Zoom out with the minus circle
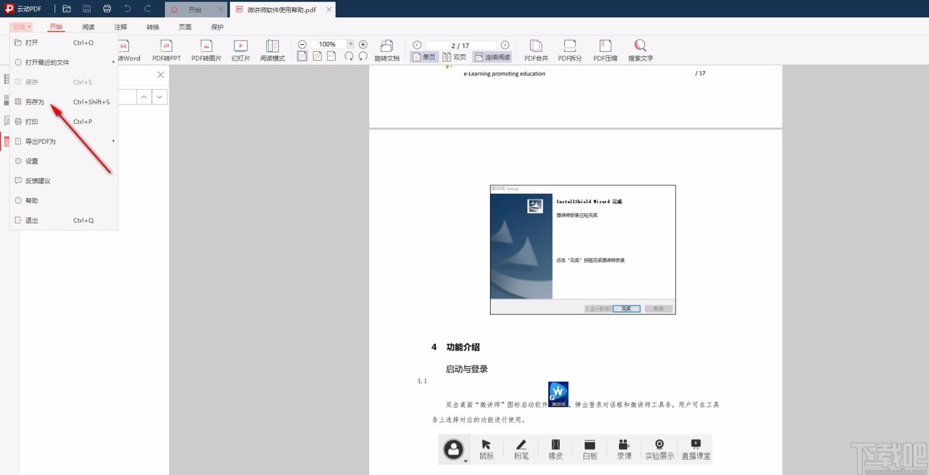The height and width of the screenshot is (475, 929). click(x=302, y=45)
